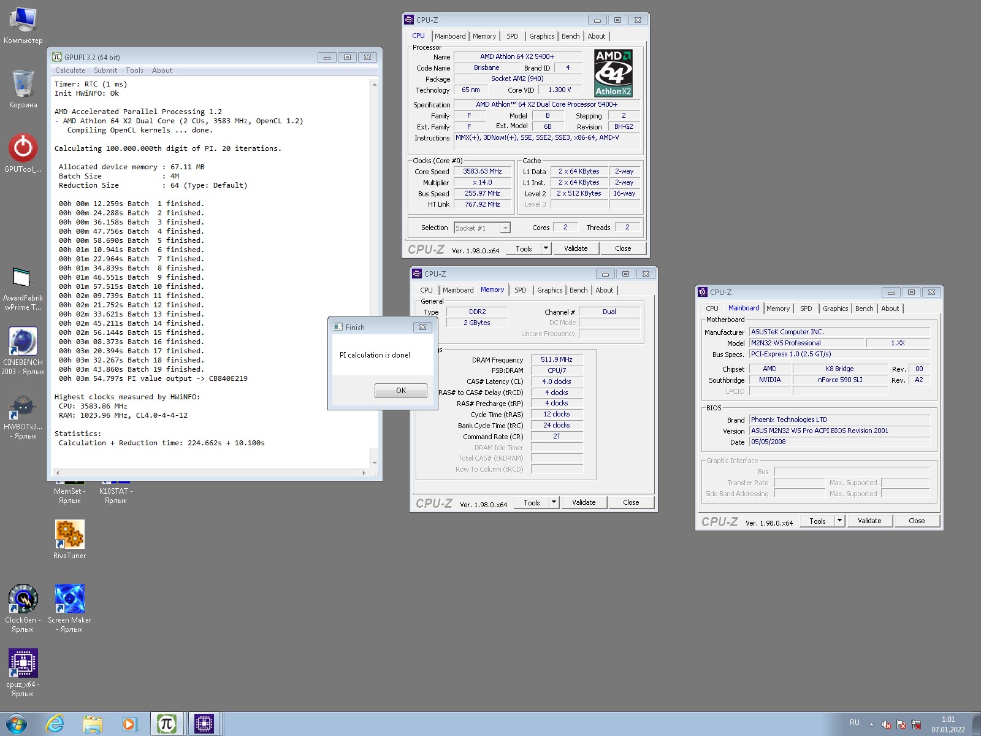Open Graphics tab in Memory window

549,290
